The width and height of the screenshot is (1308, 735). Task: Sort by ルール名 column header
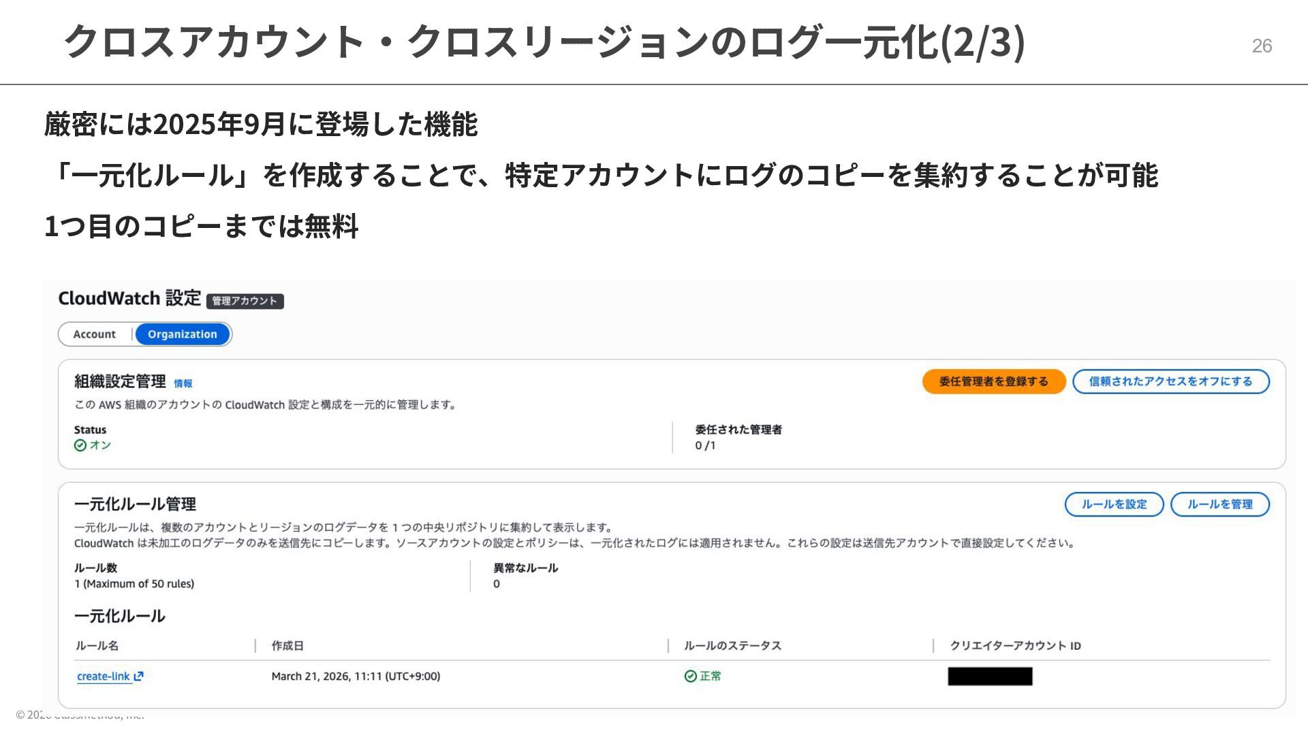pos(97,646)
